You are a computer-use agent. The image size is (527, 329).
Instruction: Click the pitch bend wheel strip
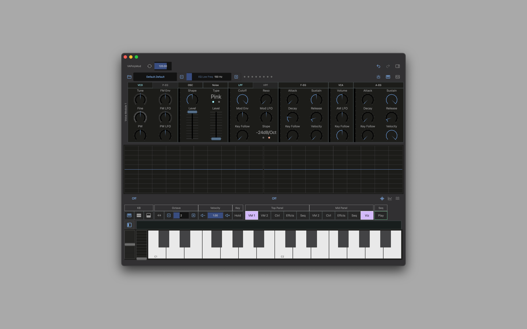(x=130, y=245)
